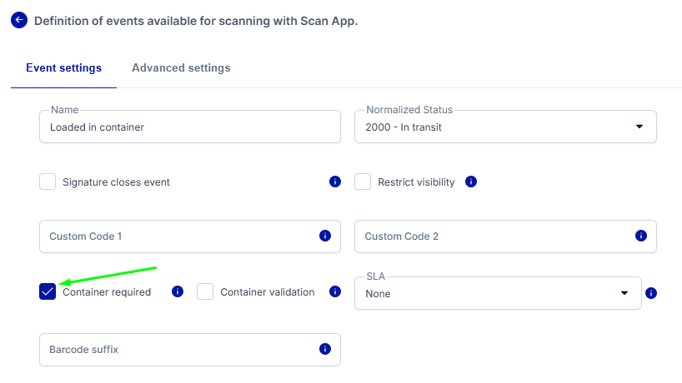Screen dimensions: 682x383
Task: Click info icon next to Container required
Action: point(178,291)
